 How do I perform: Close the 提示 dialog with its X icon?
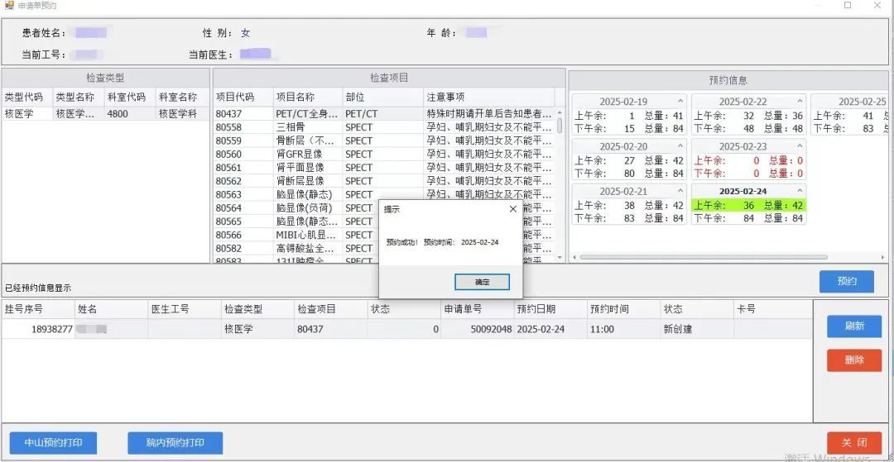click(512, 209)
